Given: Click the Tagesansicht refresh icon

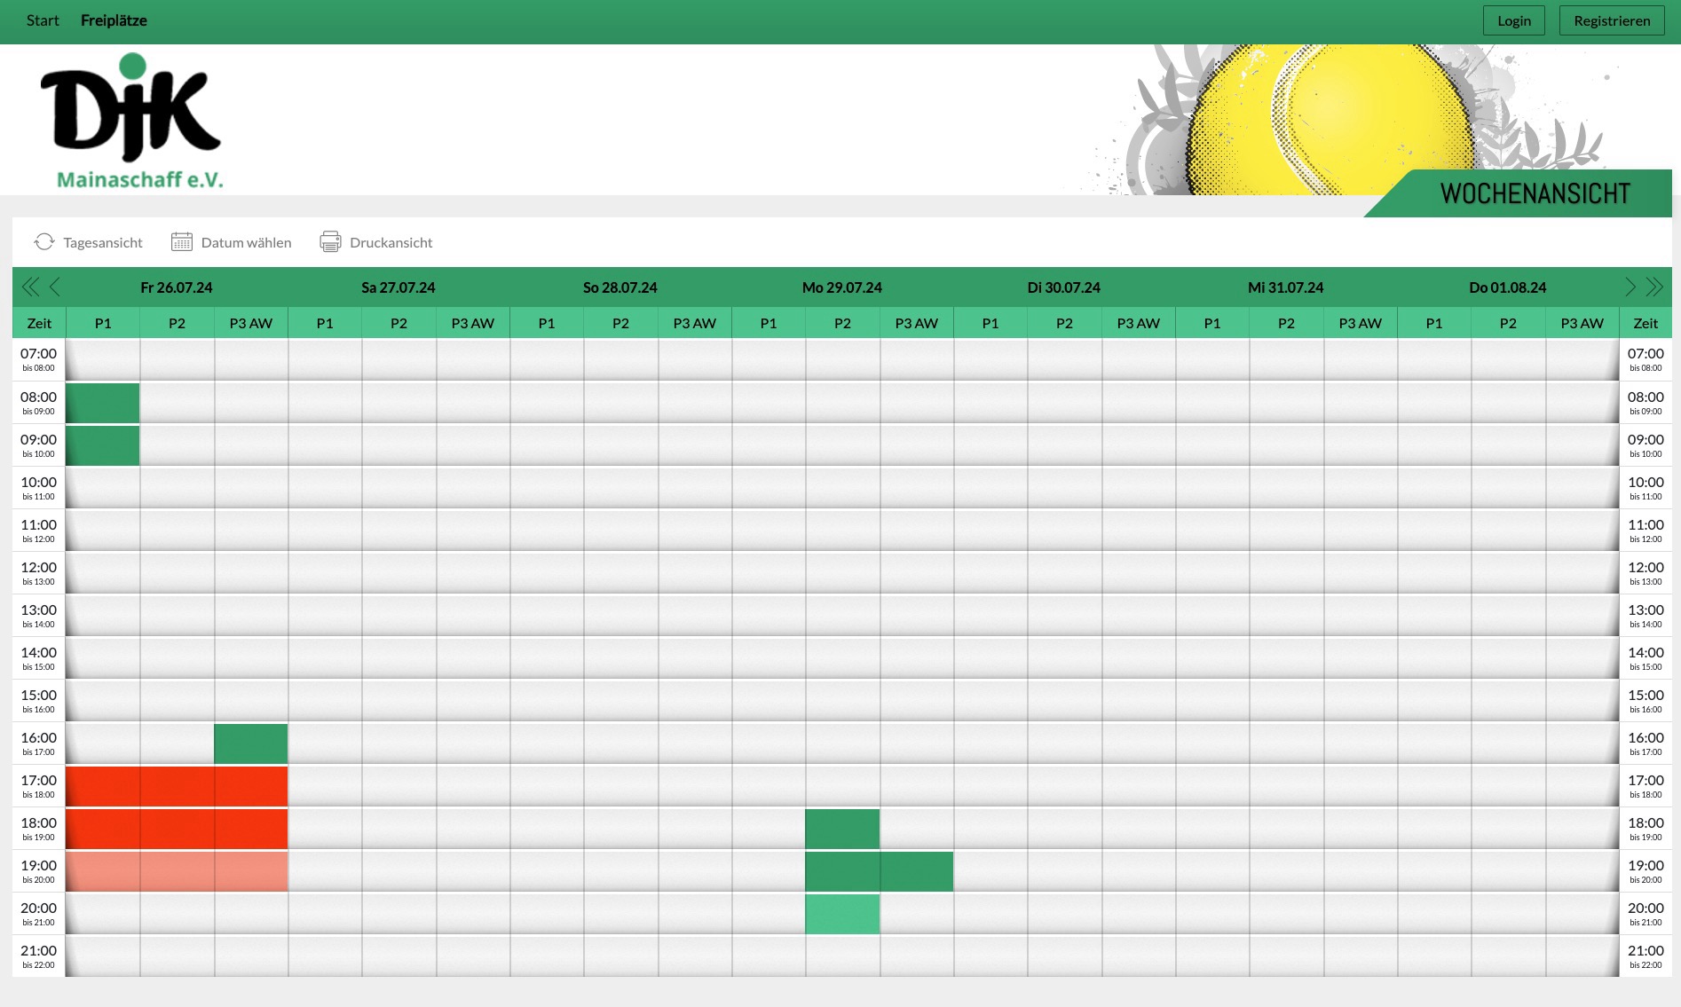Looking at the screenshot, I should point(44,242).
